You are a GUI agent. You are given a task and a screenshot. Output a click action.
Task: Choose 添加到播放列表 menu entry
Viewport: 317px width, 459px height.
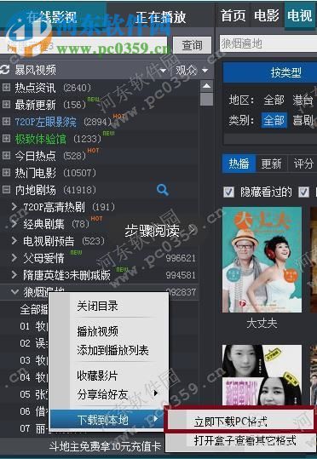click(112, 350)
